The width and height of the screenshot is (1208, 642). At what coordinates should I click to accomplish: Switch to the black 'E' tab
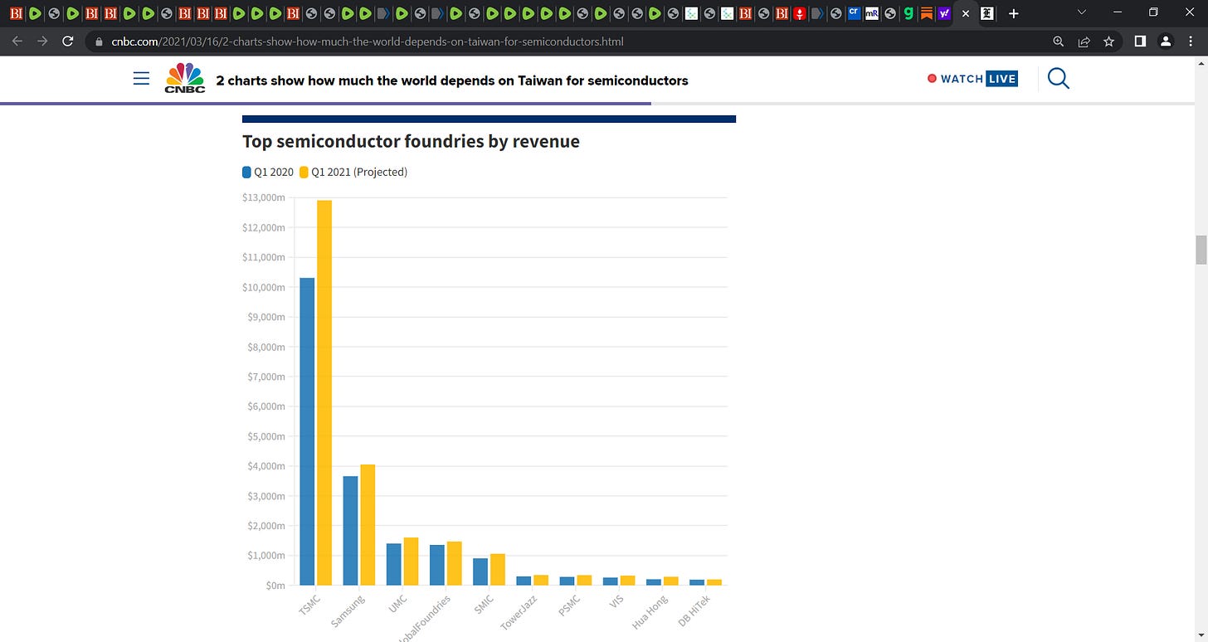point(987,13)
